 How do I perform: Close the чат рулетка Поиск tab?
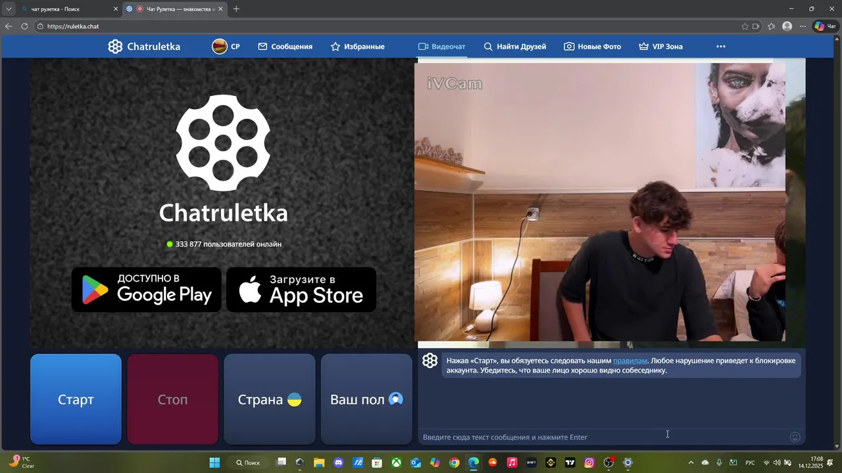point(116,9)
